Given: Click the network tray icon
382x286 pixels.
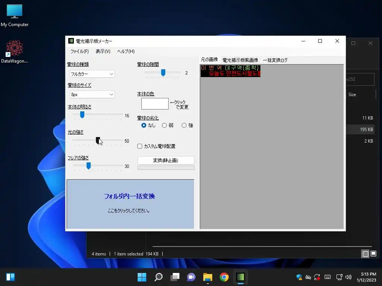Looking at the screenshot, I should point(339,277).
